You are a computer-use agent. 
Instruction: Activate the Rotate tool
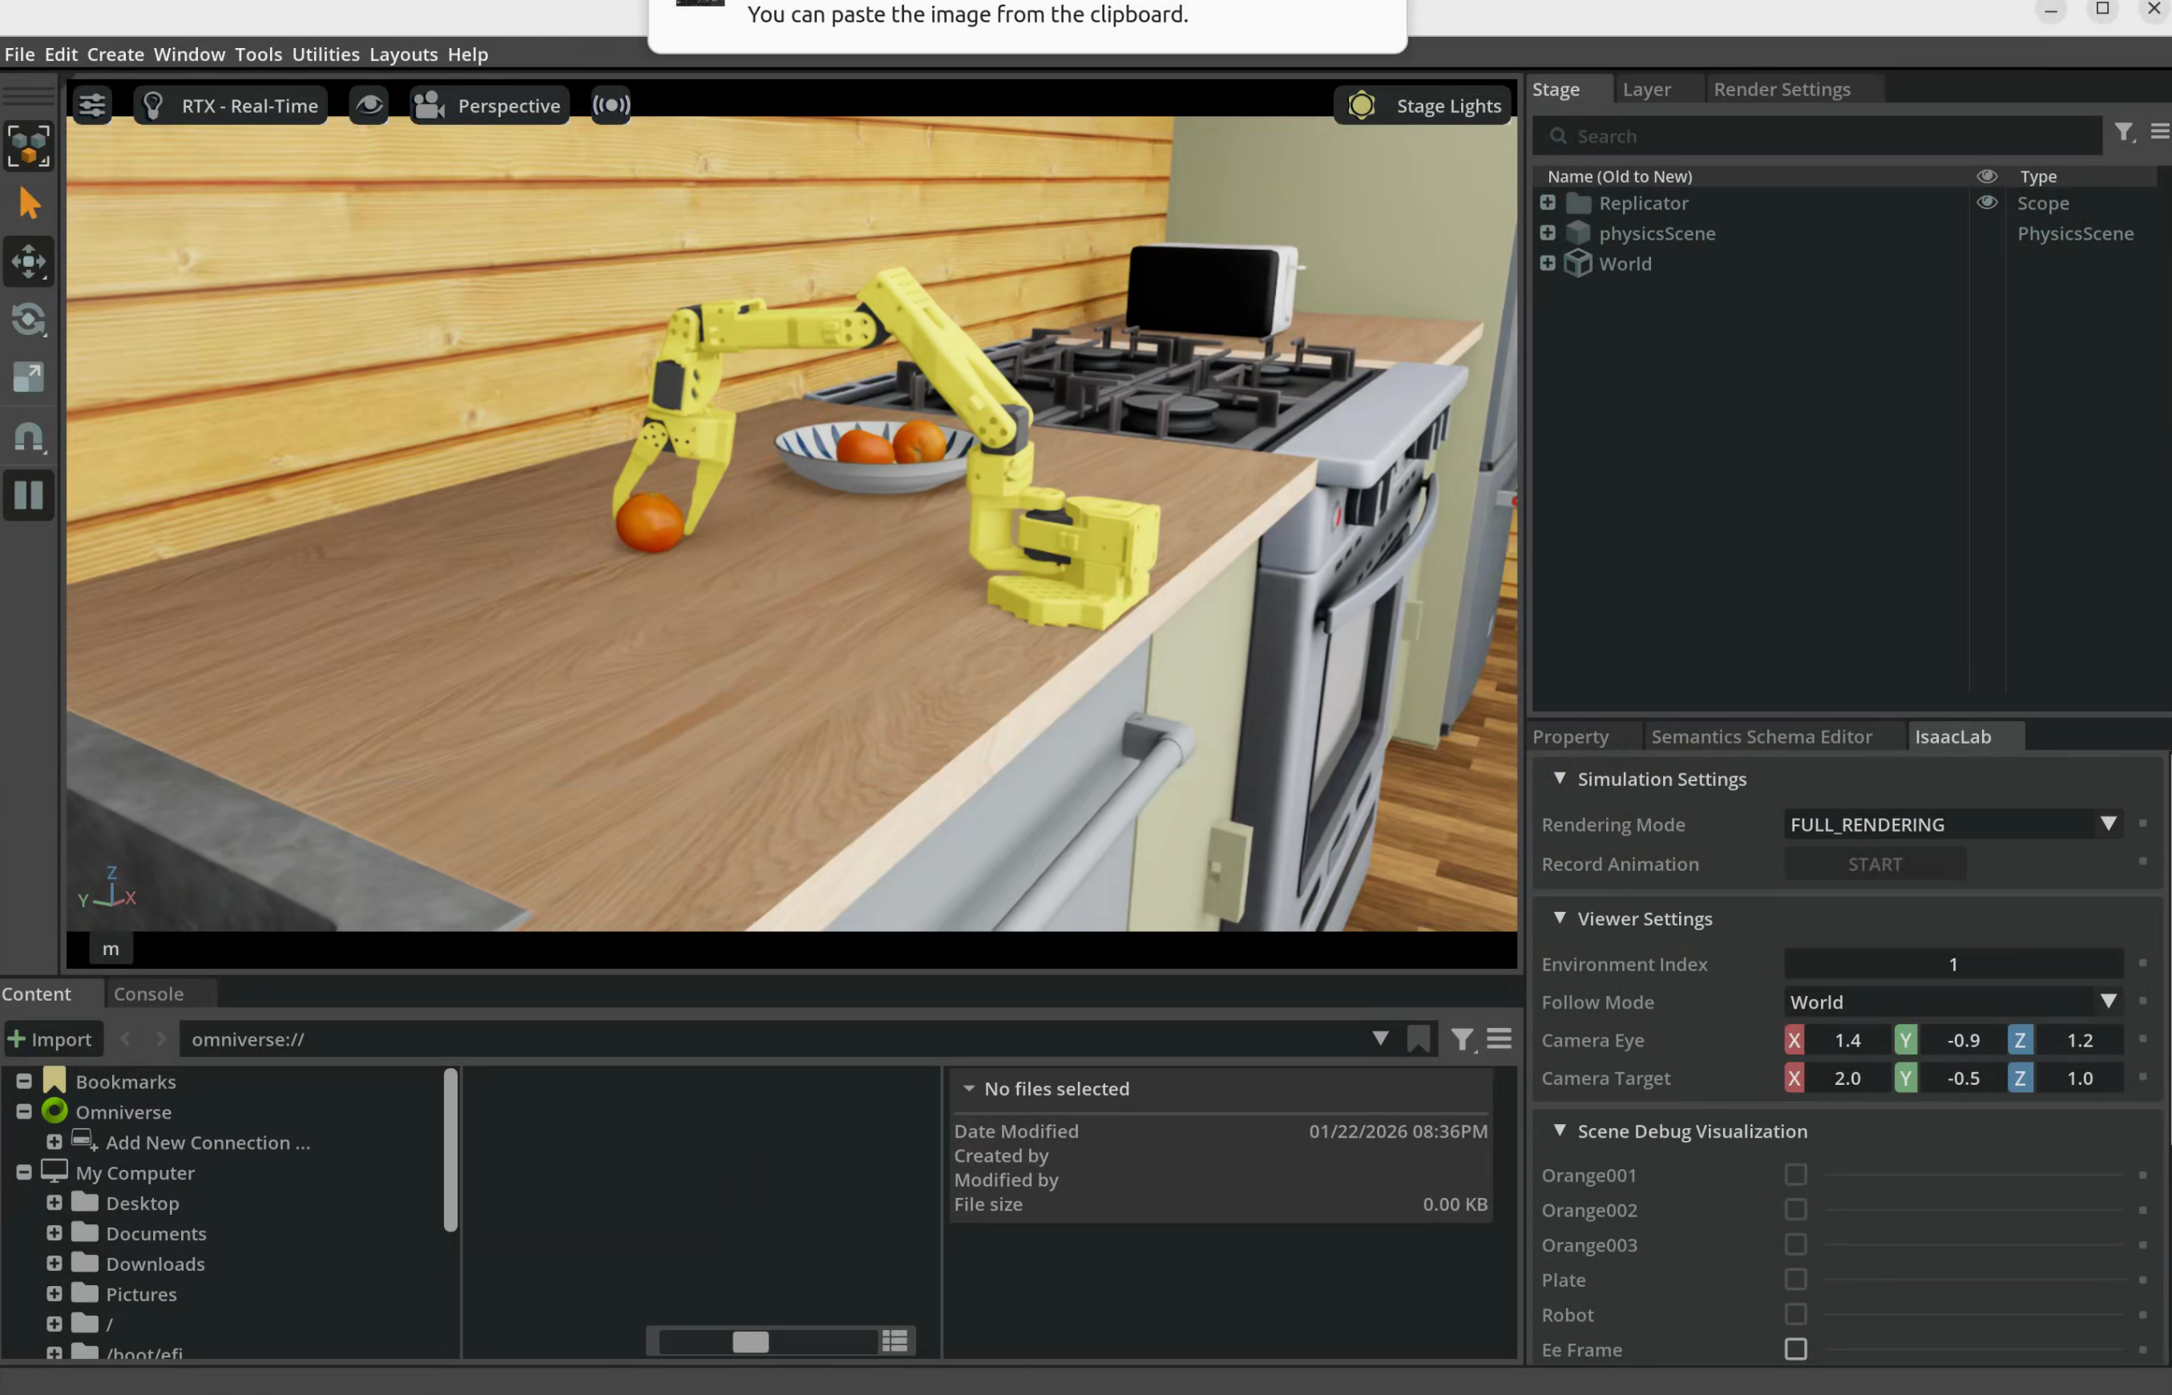click(x=29, y=320)
